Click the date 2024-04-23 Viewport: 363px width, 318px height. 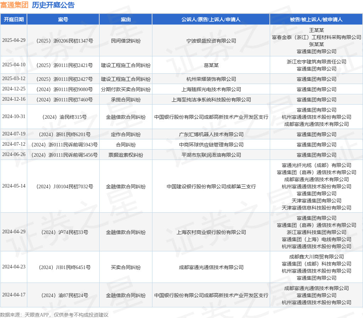pos(14,267)
